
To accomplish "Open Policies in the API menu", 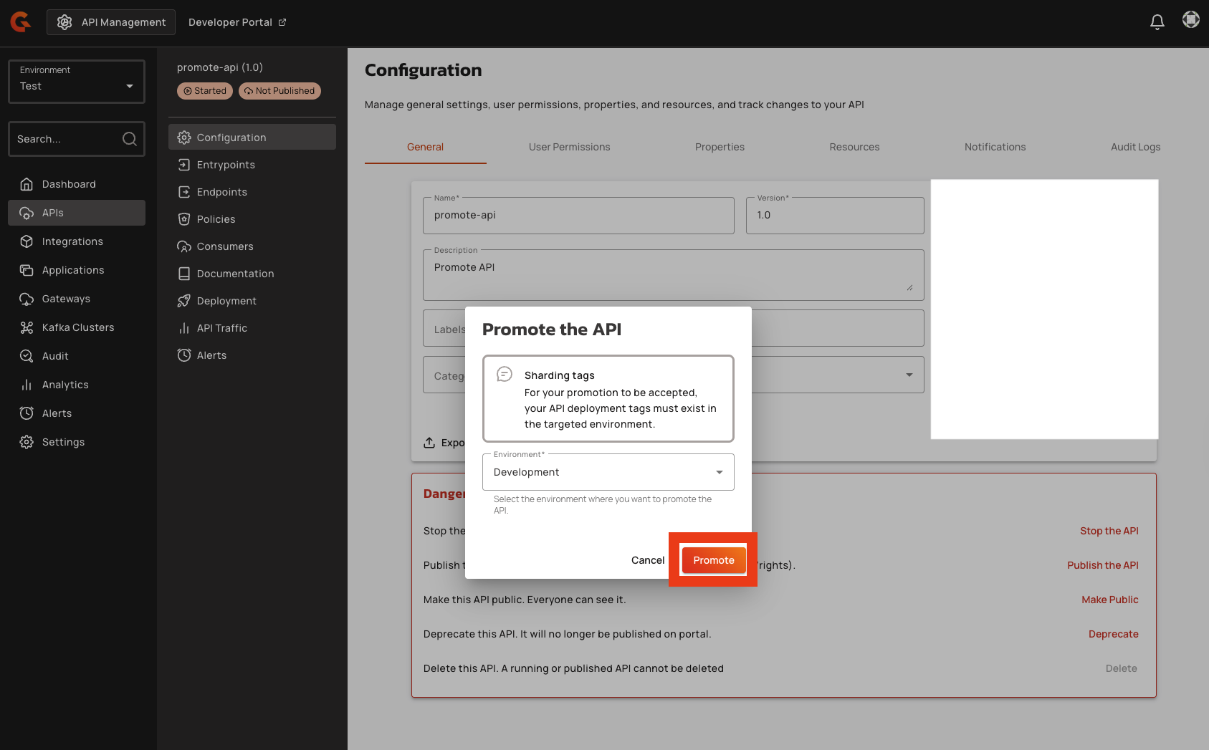I will point(216,219).
